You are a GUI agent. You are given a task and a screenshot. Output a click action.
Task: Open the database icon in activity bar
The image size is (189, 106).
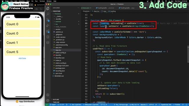(x=48, y=37)
